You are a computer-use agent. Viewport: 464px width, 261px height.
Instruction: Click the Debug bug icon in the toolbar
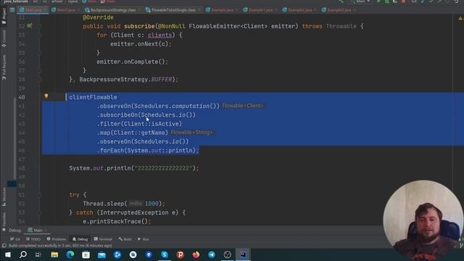[386, 1]
